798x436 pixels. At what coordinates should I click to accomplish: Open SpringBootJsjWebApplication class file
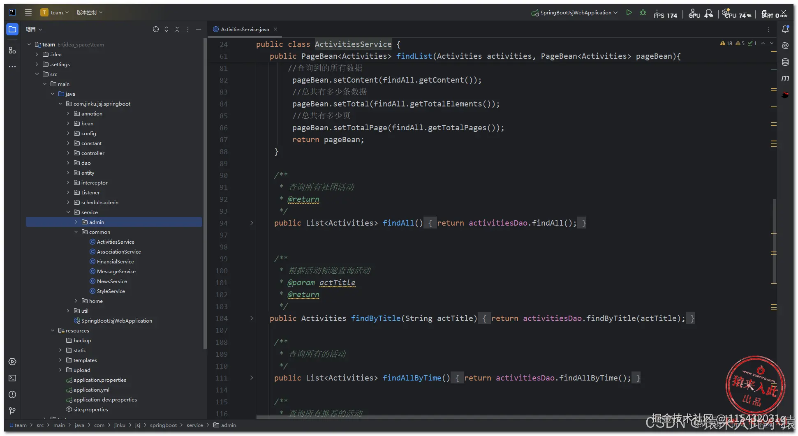116,321
